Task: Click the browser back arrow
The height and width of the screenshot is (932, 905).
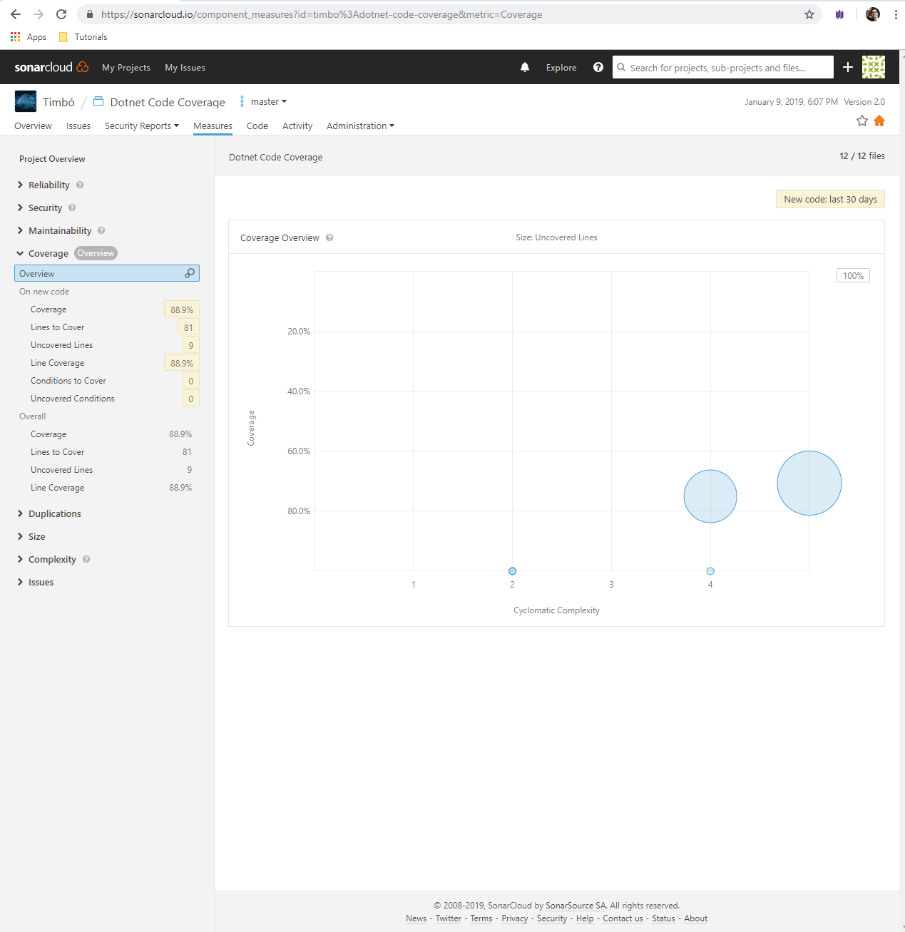Action: [16, 14]
